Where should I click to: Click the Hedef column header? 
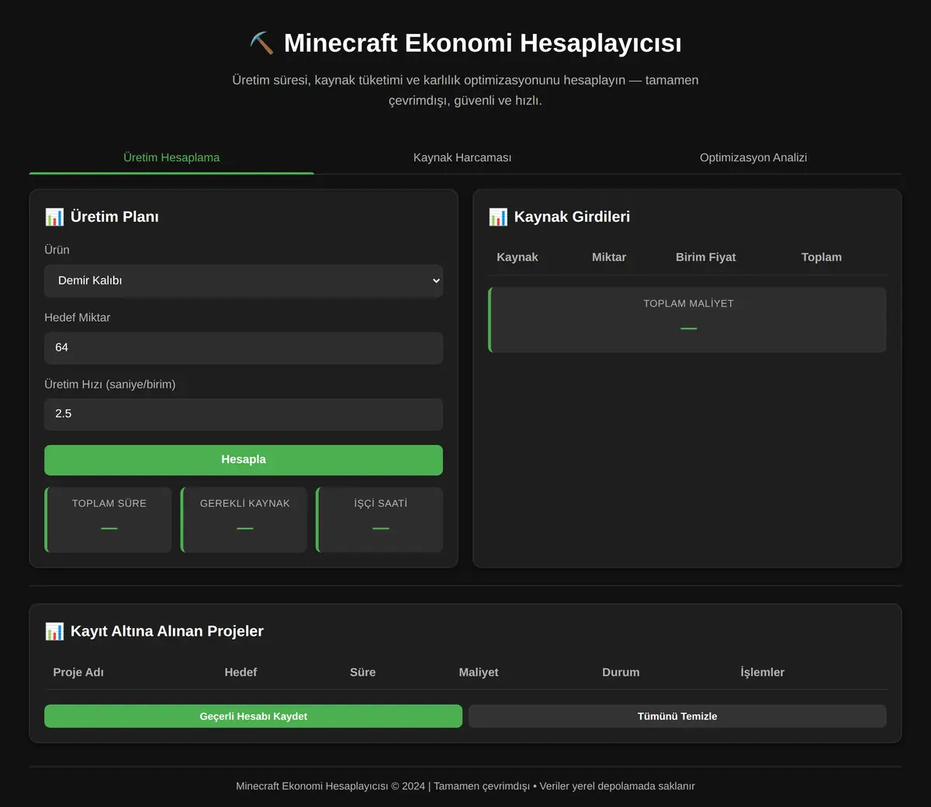point(241,673)
